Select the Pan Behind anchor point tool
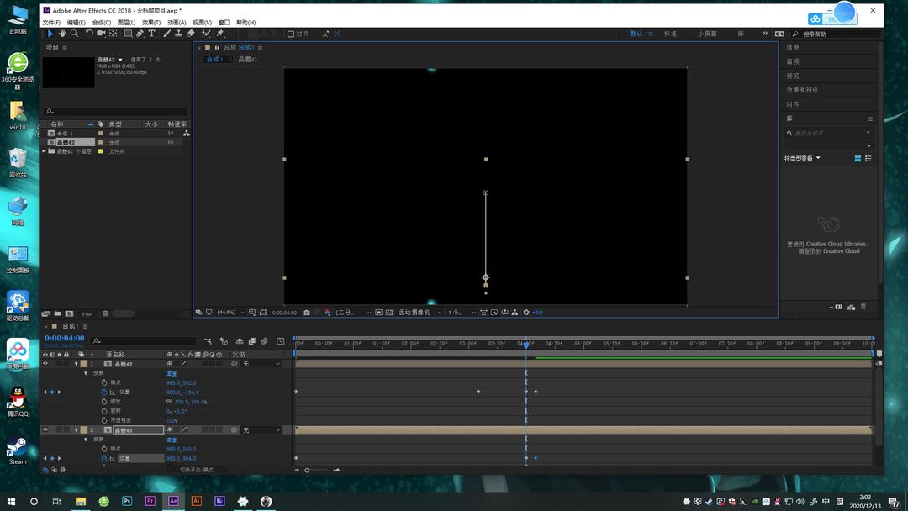 pyautogui.click(x=113, y=34)
